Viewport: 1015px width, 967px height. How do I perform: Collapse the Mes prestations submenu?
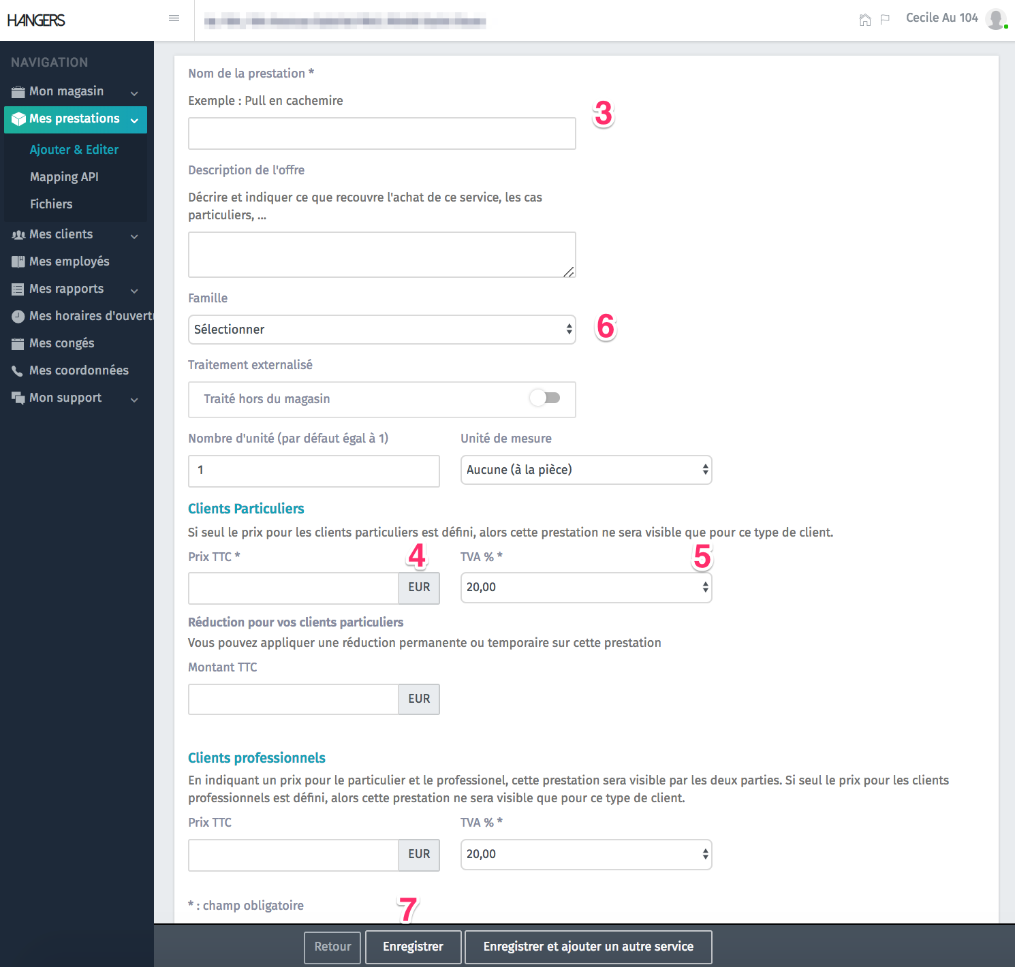(x=134, y=120)
